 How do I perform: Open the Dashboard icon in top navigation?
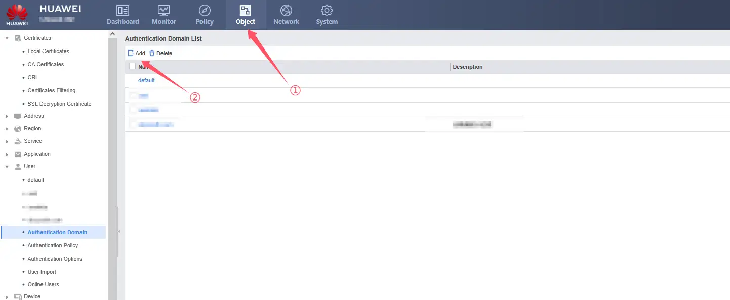pyautogui.click(x=123, y=11)
